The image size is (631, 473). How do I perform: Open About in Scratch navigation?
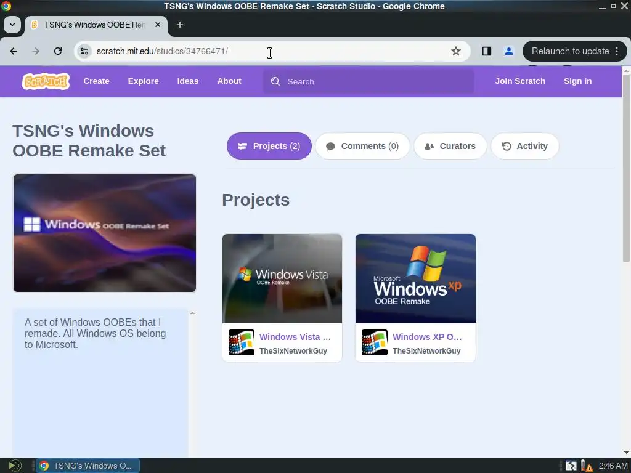229,81
